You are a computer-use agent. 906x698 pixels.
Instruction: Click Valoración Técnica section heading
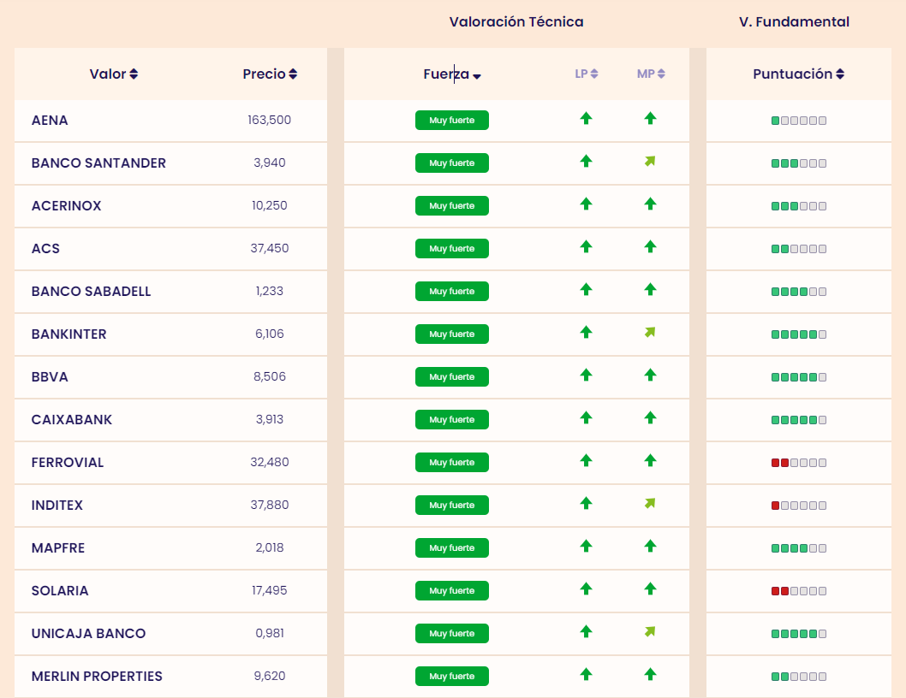pyautogui.click(x=516, y=22)
